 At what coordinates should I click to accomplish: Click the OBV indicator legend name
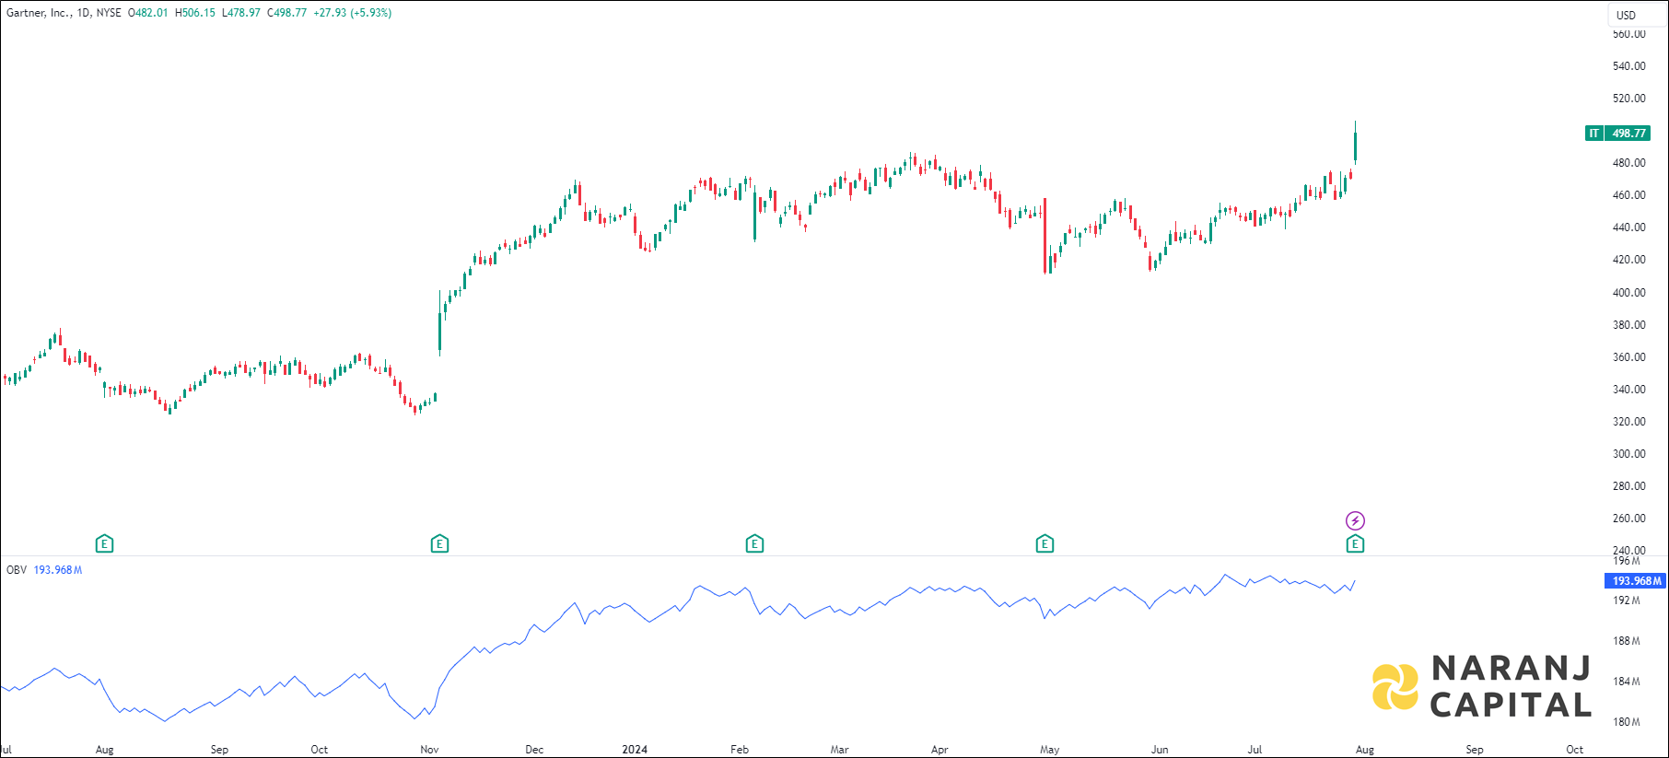[17, 570]
